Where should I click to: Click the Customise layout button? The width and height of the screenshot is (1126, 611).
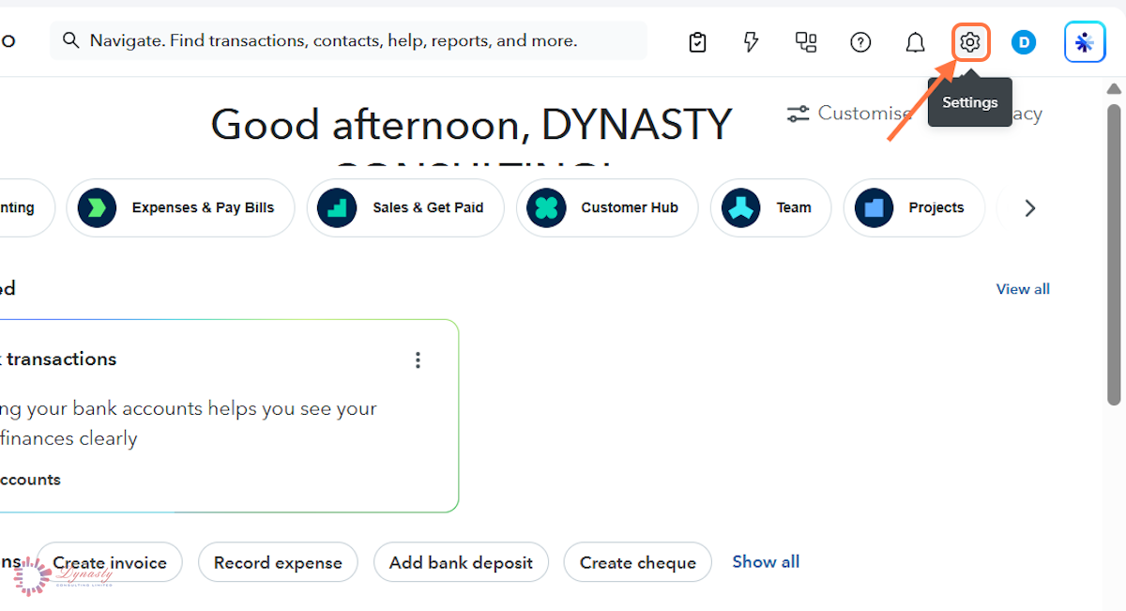point(849,114)
